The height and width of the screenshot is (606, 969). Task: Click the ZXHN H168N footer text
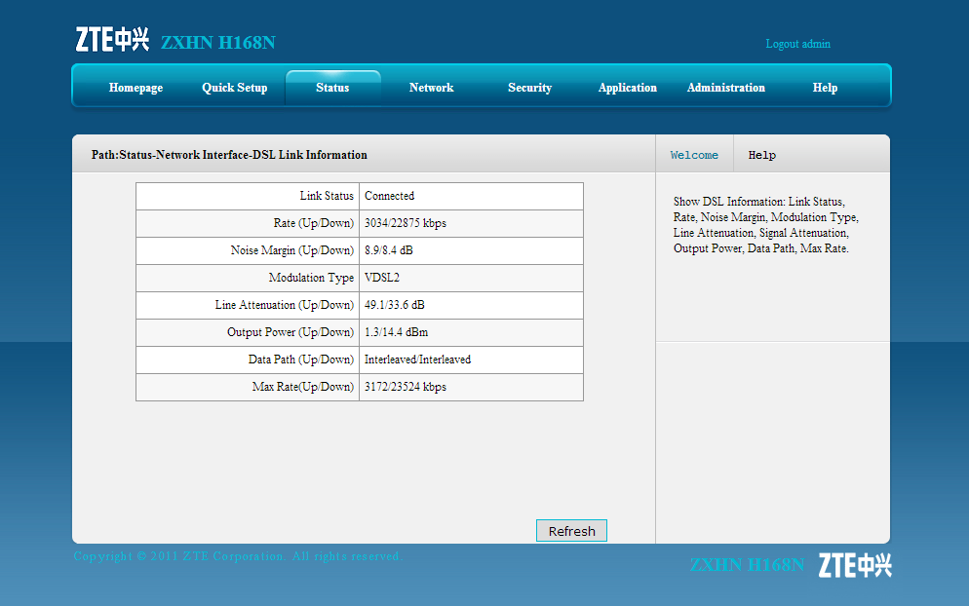tap(747, 565)
